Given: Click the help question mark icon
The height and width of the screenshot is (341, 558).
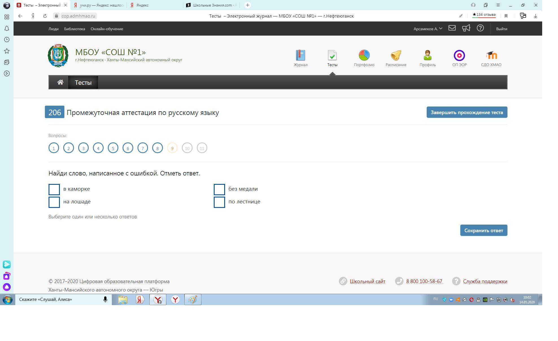Looking at the screenshot, I should point(480,28).
